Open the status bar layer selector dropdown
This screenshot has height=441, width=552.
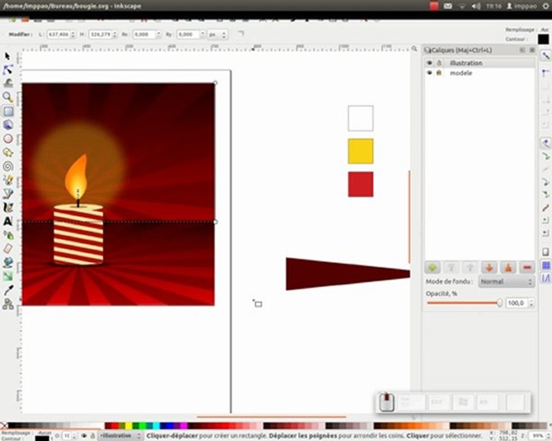coord(120,435)
